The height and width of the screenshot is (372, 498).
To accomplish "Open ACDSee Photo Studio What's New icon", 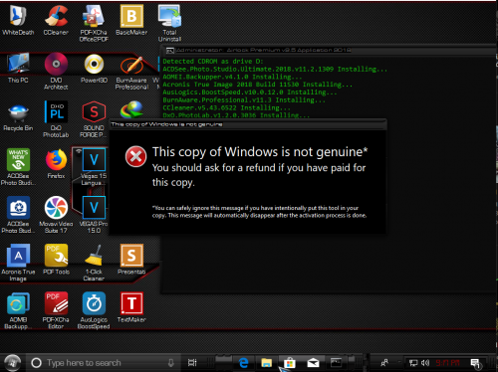I will point(18,167).
